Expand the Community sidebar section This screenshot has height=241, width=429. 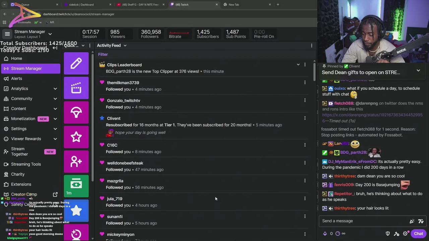pyautogui.click(x=55, y=98)
